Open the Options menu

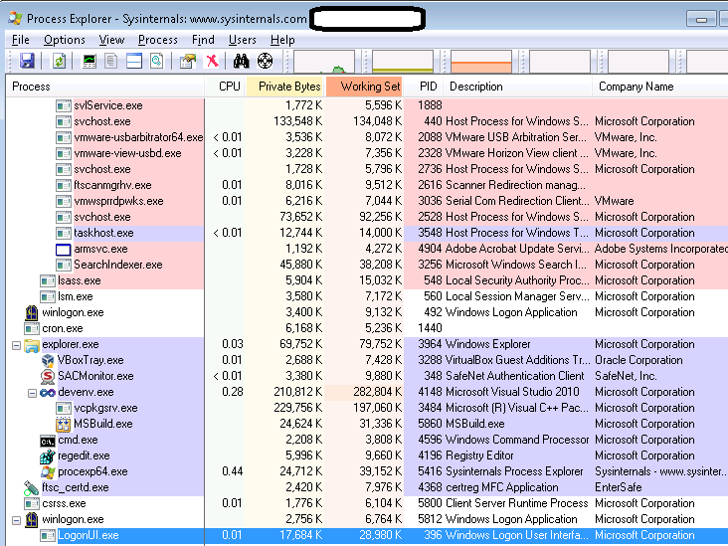65,40
